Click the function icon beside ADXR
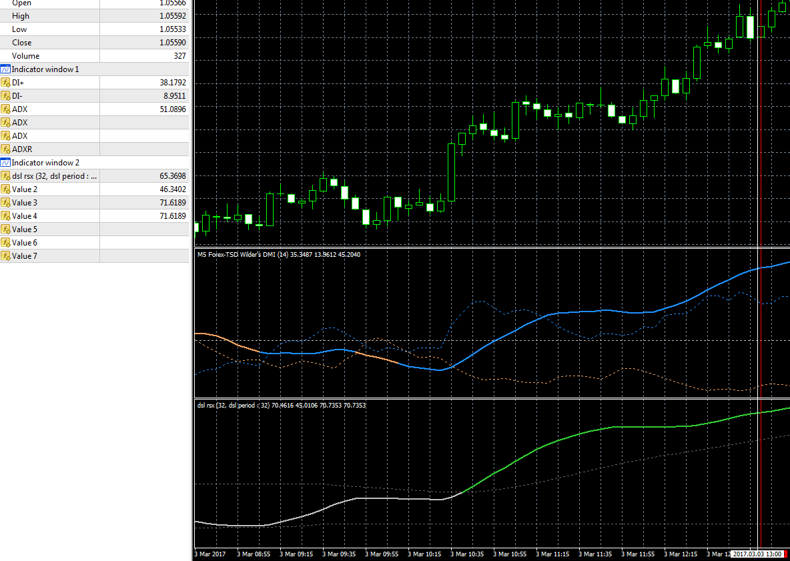Viewport: 790px width, 561px height. pos(6,149)
